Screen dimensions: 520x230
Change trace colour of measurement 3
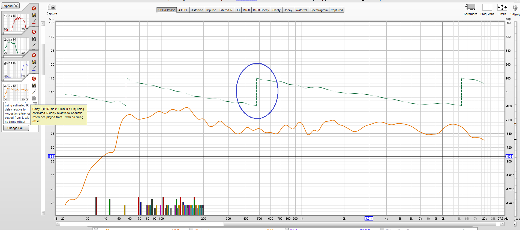point(34,68)
